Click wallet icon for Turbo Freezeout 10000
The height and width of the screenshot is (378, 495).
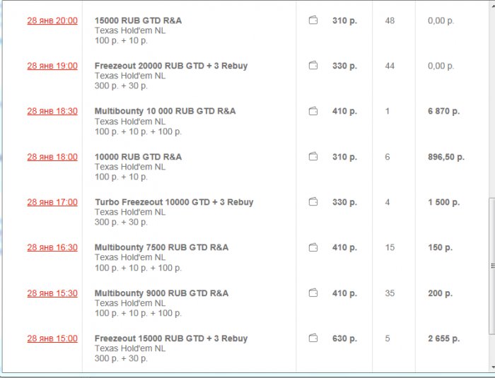313,202
